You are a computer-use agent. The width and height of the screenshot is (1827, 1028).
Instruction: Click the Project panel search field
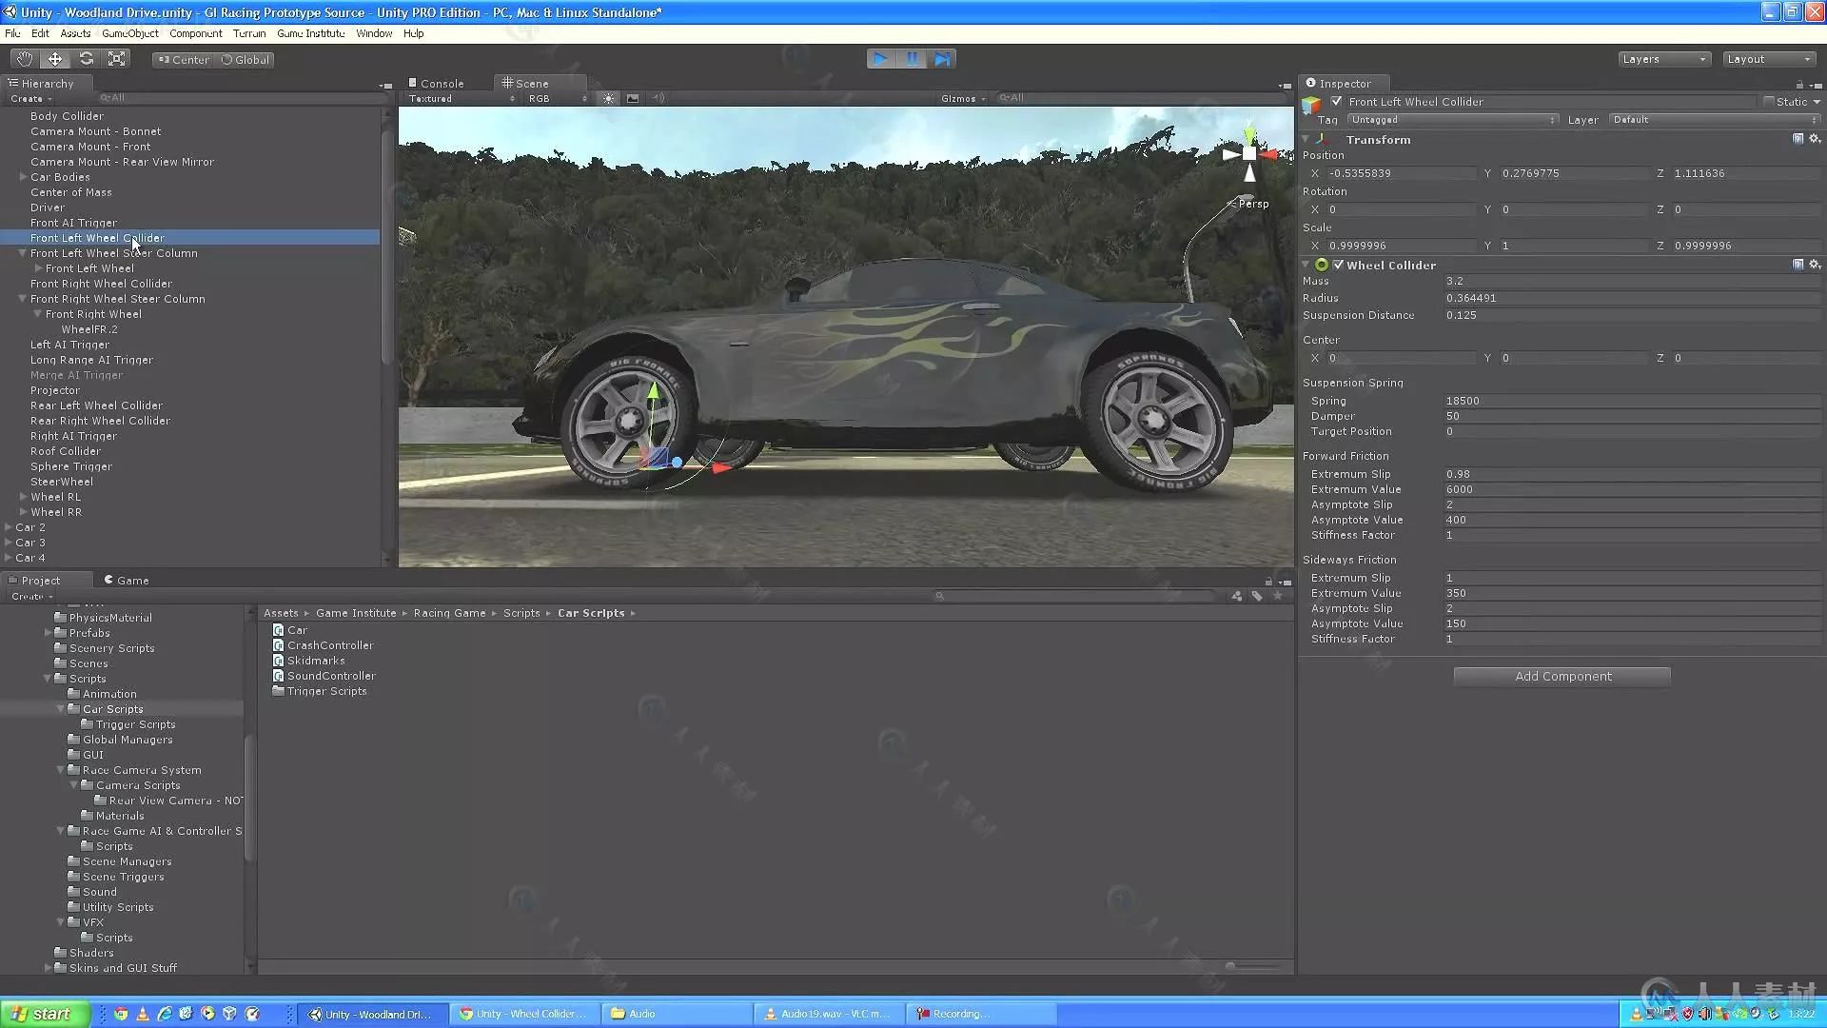(x=1075, y=596)
